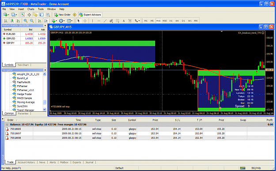Toggle the Terminal window icon
276x171 pixels.
(42, 15)
